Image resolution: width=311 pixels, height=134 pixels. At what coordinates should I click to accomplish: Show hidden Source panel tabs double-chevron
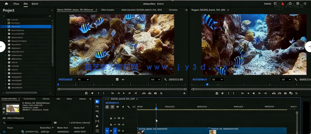point(186,10)
